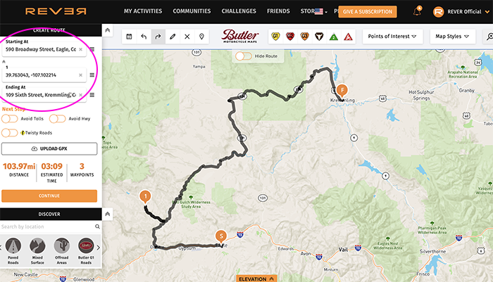Select the drop pin waypoint tool
This screenshot has height=282, width=493.
pos(201,37)
